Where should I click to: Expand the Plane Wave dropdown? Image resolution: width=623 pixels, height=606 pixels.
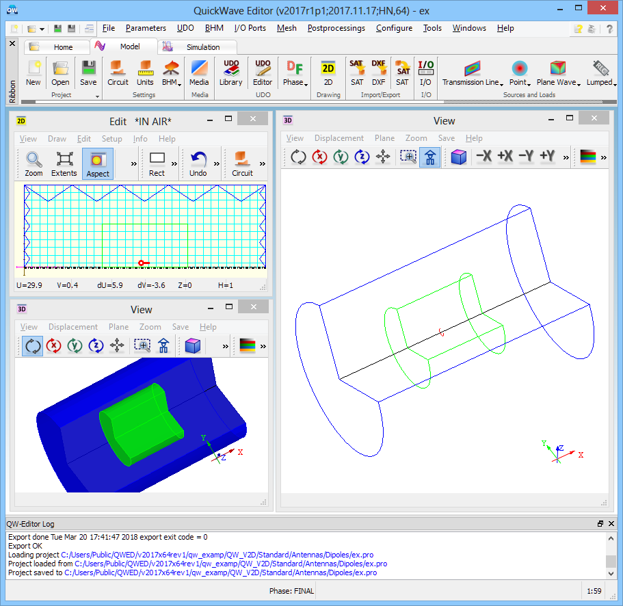[x=558, y=82]
